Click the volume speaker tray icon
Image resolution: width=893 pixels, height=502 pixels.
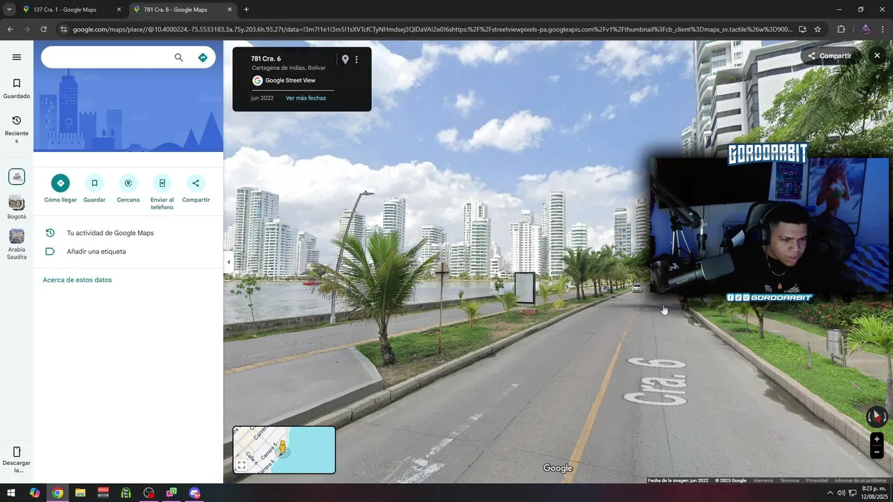841,493
